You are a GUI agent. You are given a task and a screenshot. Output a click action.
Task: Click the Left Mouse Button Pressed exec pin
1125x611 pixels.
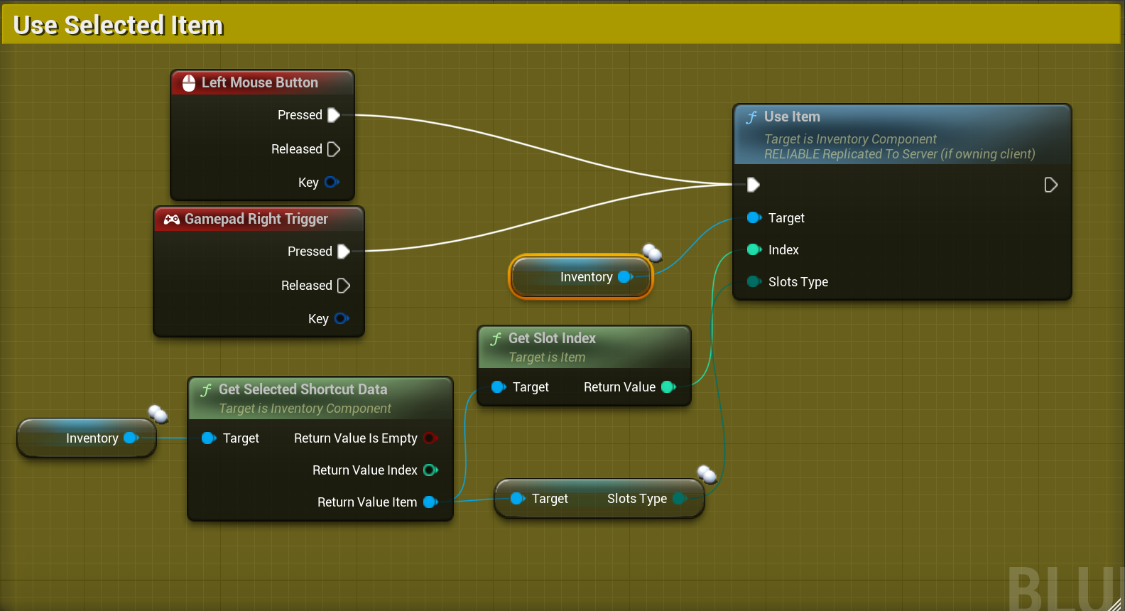pos(333,115)
